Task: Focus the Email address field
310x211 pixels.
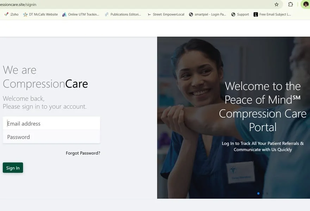Action: point(51,123)
